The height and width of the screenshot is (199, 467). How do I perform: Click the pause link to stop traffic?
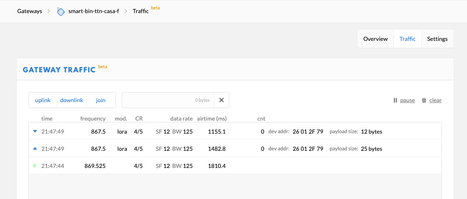tap(407, 101)
